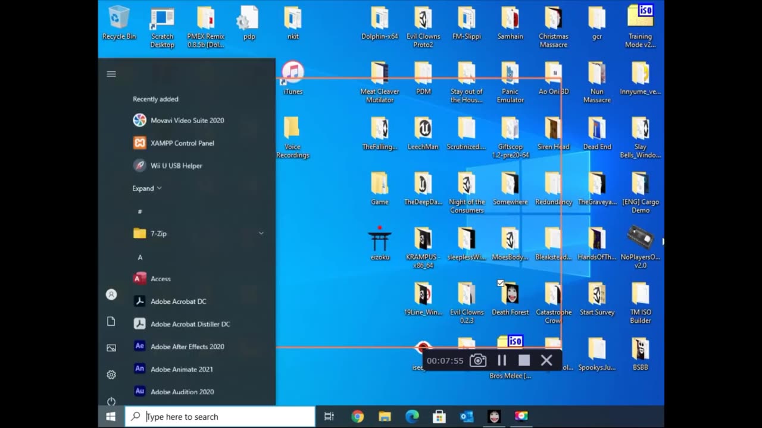The width and height of the screenshot is (762, 428).
Task: Select the eizoku torii gate icon
Action: (x=380, y=244)
